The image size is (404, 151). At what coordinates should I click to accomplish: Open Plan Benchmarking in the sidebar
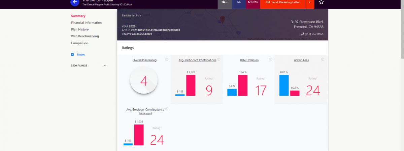coord(85,36)
